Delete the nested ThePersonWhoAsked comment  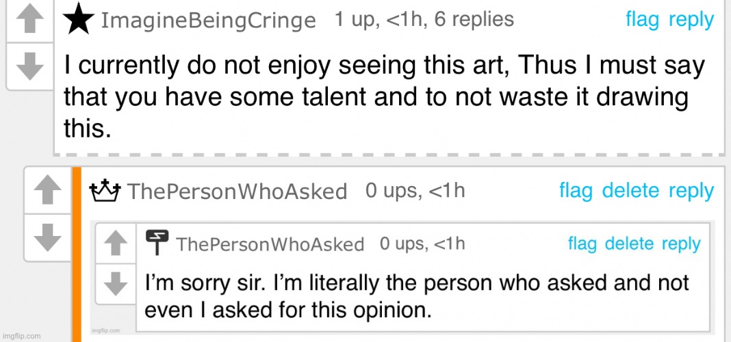coord(630,244)
